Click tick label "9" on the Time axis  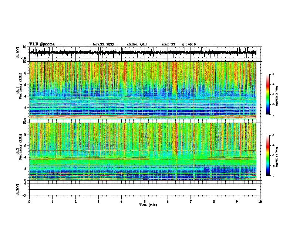click(237, 202)
